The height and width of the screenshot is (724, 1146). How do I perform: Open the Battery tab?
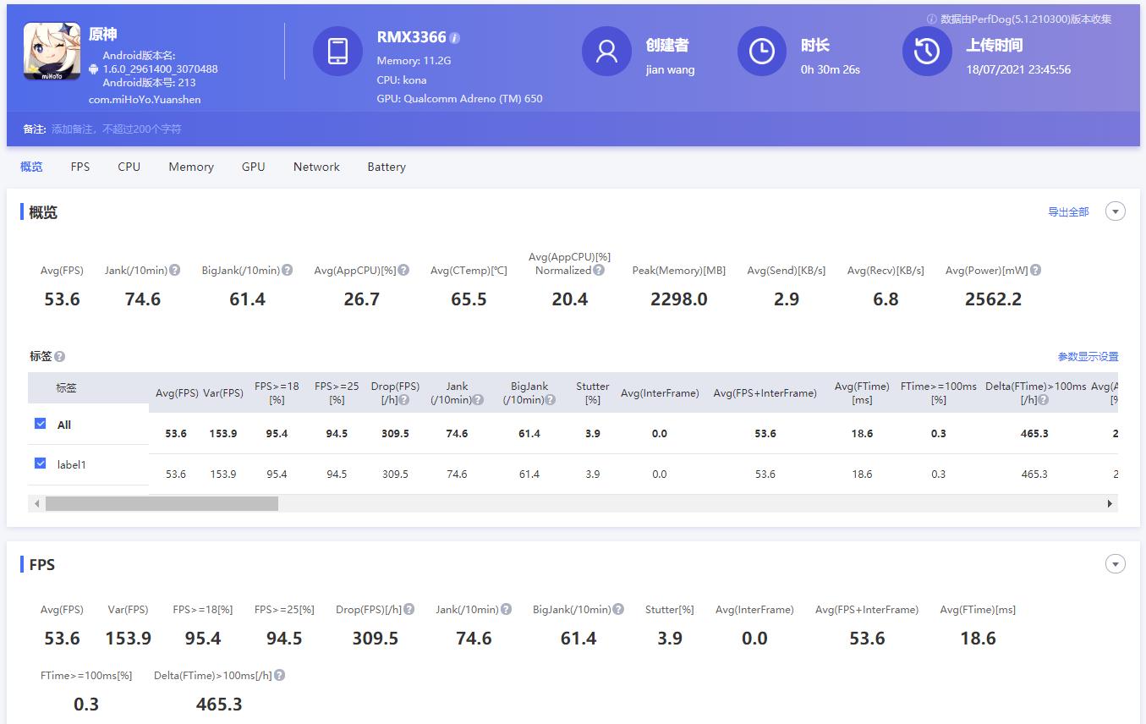click(x=386, y=167)
